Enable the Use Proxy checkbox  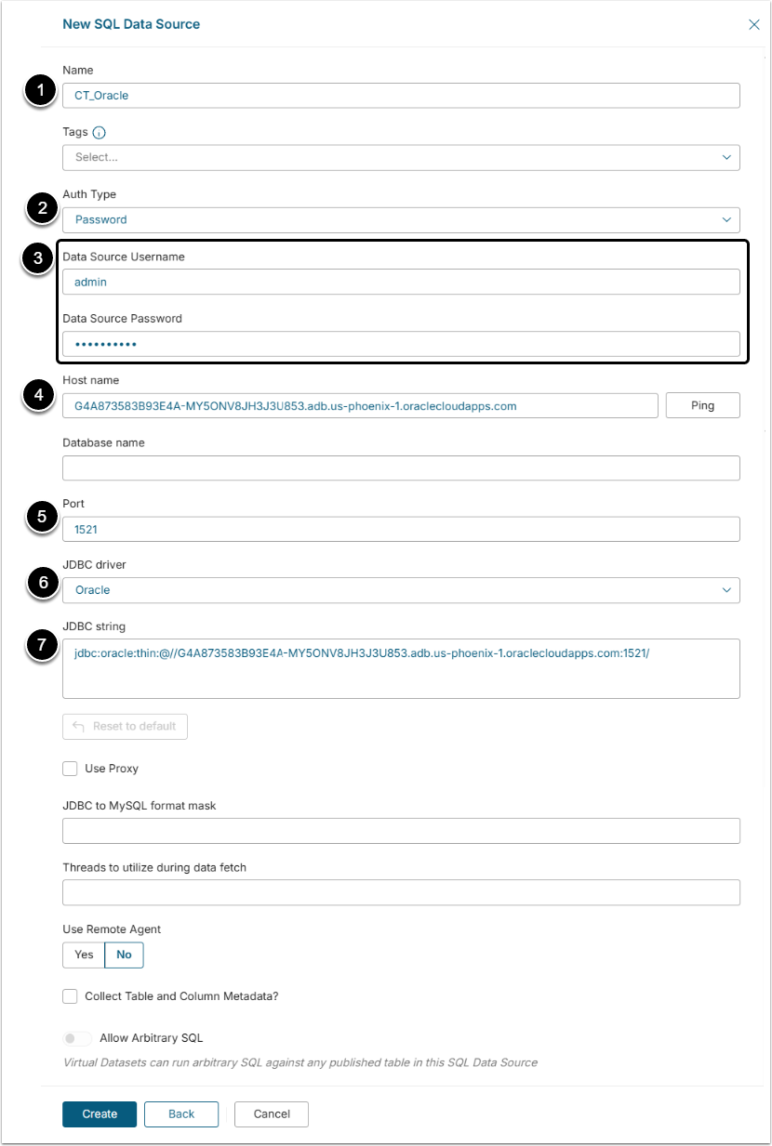pos(70,769)
